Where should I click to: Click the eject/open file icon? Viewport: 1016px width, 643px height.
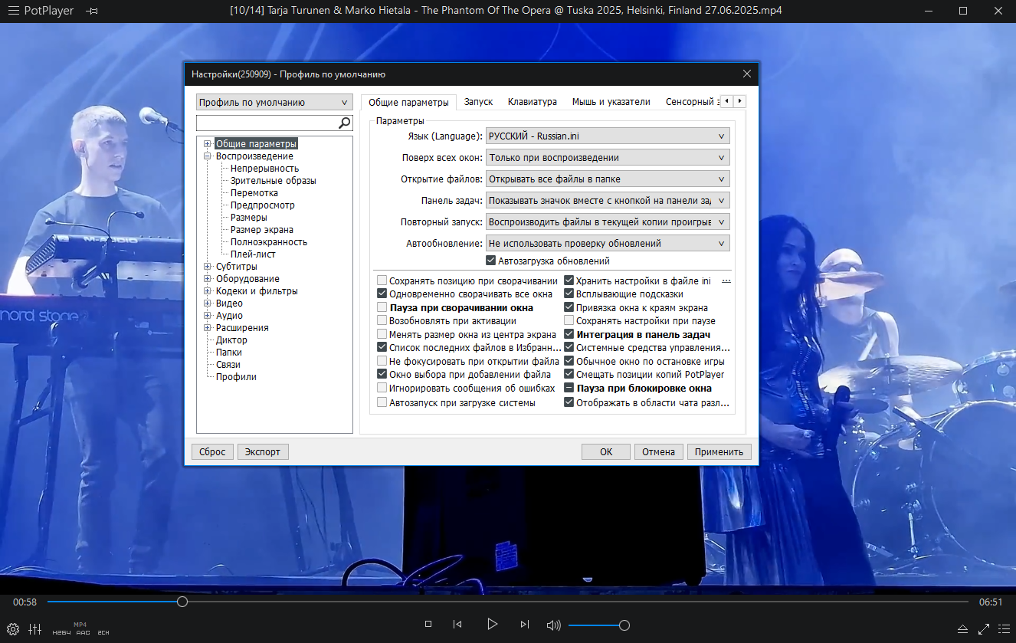[x=962, y=629]
